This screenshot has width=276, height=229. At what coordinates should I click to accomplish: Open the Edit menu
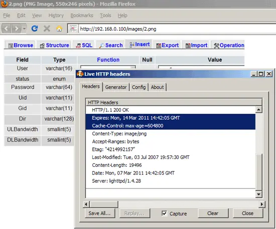point(21,16)
